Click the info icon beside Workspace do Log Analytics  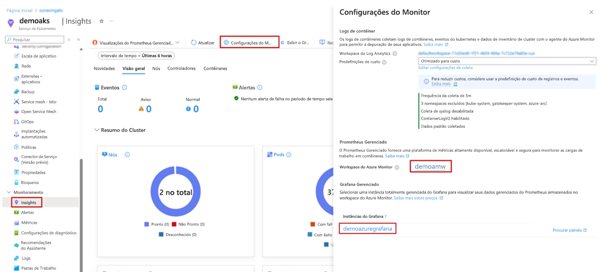pos(395,53)
